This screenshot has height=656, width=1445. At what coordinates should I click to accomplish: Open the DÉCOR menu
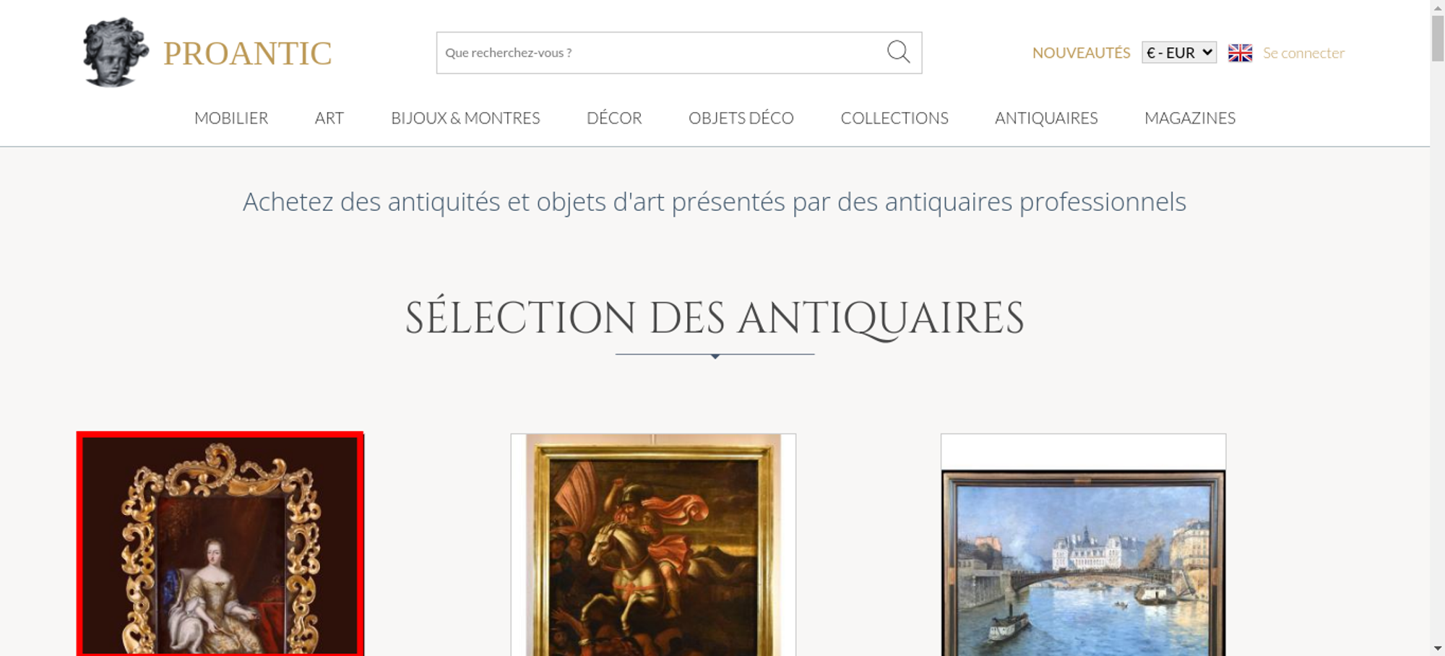tap(614, 118)
